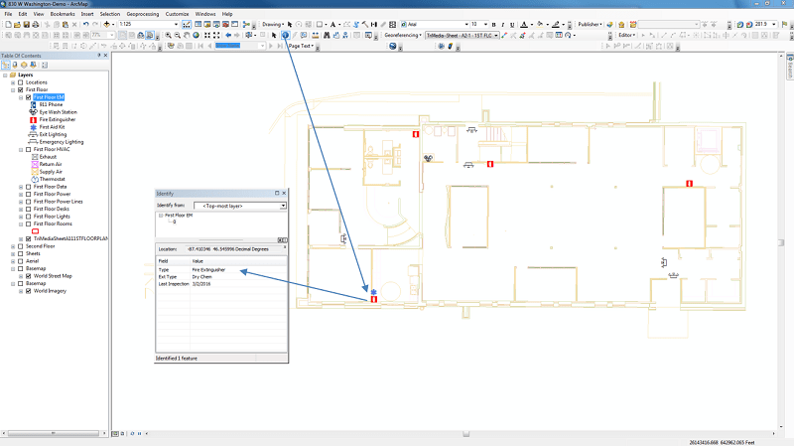Open the Editor toolbar icon

[x=187, y=24]
